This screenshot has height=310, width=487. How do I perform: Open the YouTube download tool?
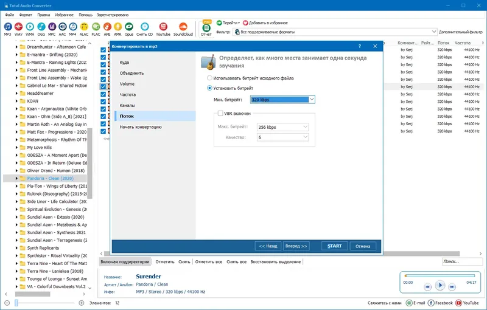pyautogui.click(x=163, y=27)
